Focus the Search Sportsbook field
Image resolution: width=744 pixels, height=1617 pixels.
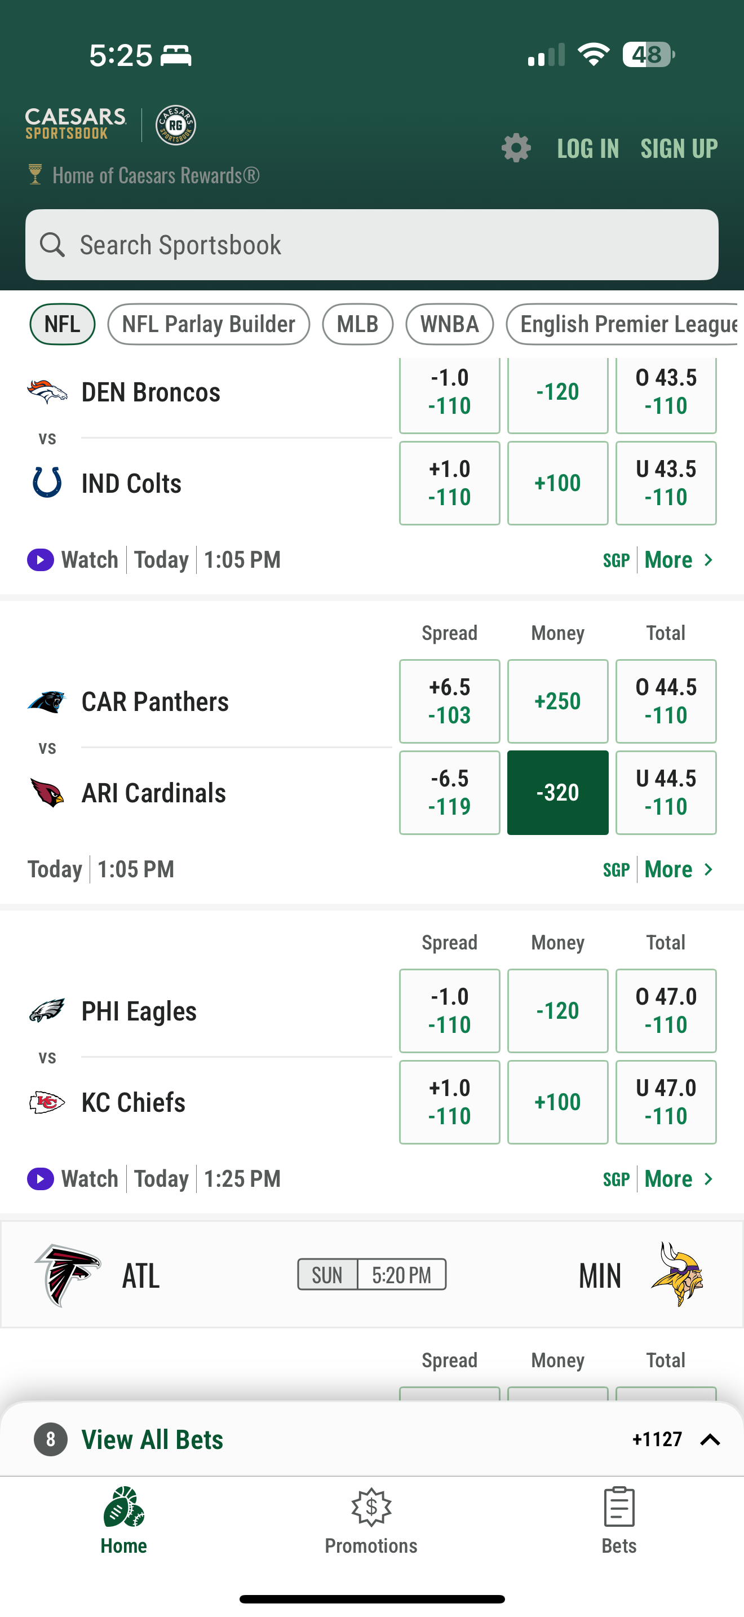pos(371,245)
